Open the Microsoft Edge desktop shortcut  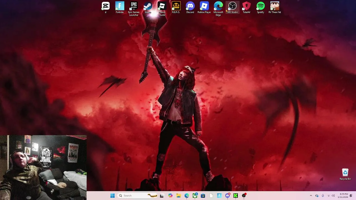point(218,9)
